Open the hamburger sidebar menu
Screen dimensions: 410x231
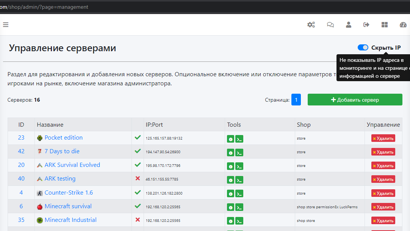coord(5,25)
